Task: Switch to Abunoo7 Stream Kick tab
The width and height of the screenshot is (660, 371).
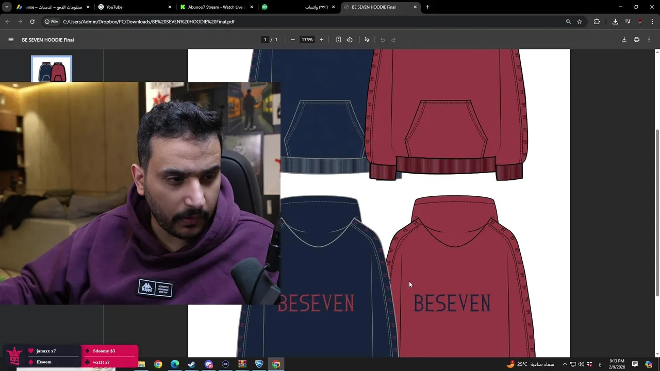Action: [x=216, y=7]
